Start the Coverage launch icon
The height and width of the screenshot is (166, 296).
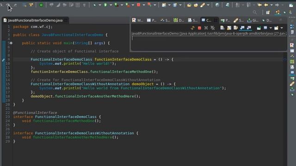(x=117, y=5)
